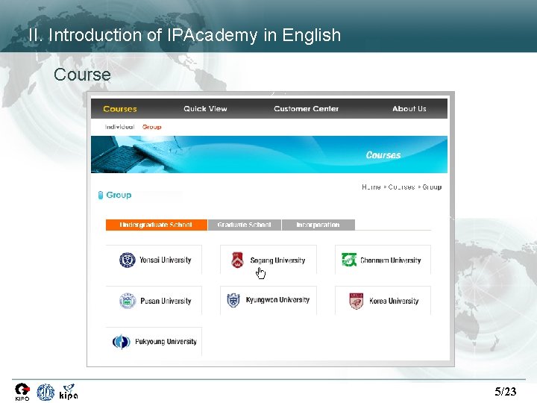Open the Customer Center menu
The width and height of the screenshot is (537, 403).
307,109
